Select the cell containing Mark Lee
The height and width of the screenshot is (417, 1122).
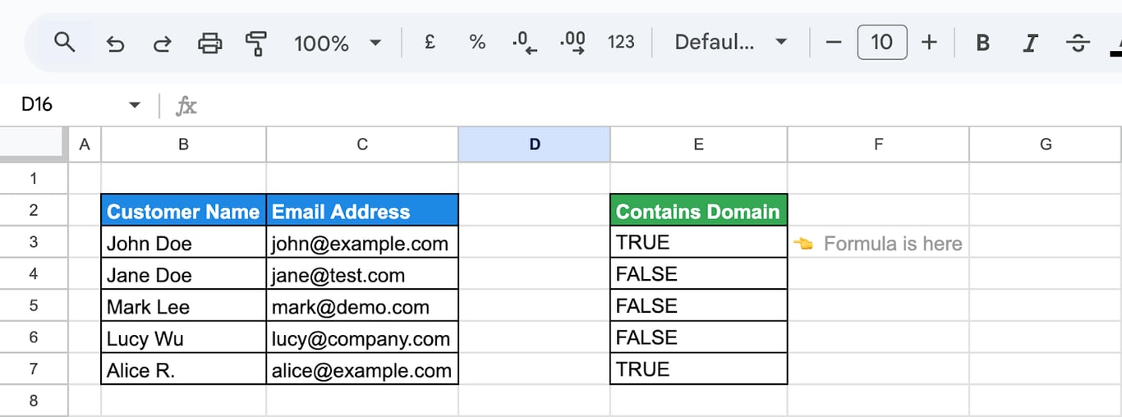point(183,305)
